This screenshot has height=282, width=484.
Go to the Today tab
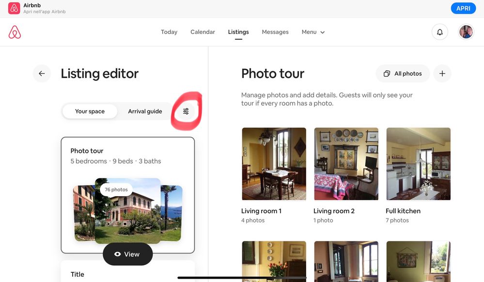169,32
